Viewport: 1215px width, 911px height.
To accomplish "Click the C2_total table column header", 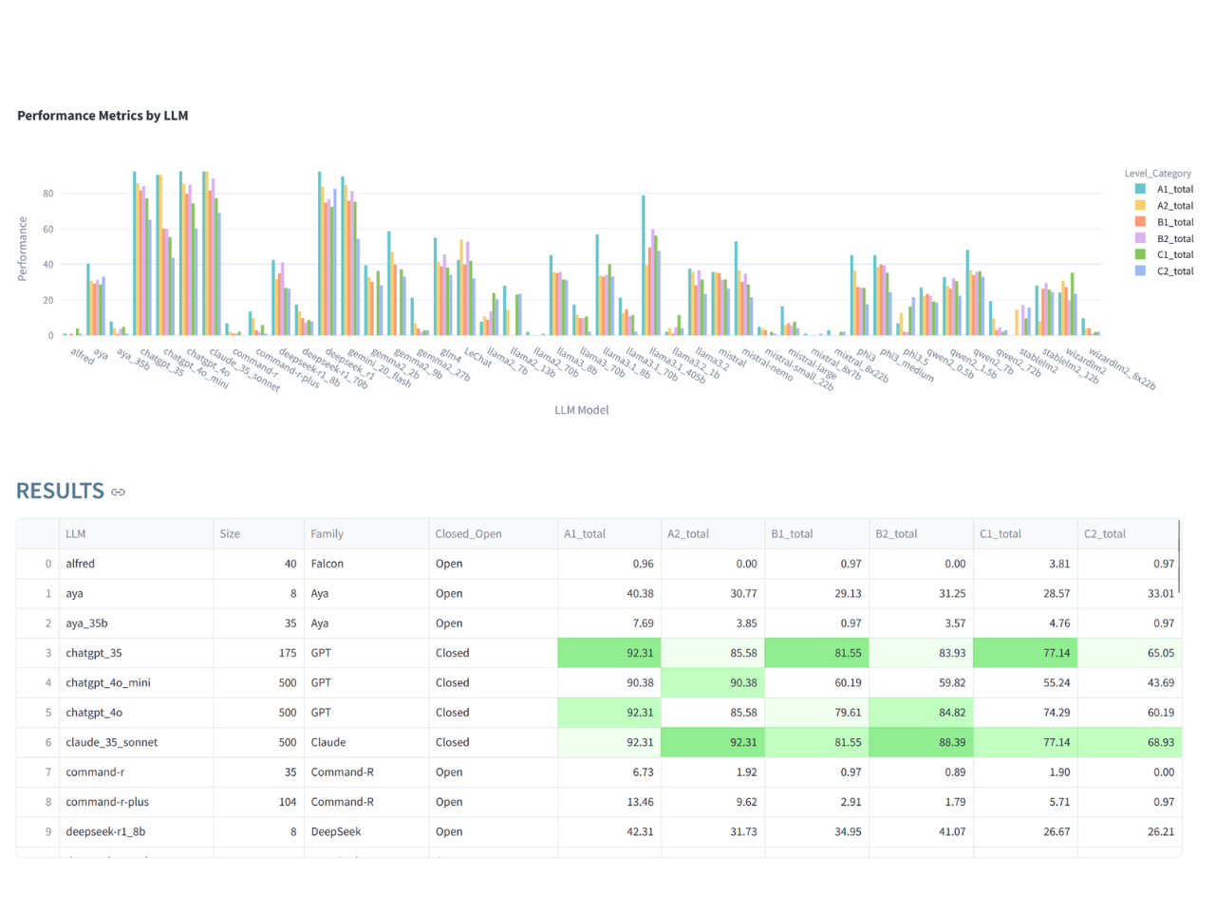I will click(x=1105, y=534).
